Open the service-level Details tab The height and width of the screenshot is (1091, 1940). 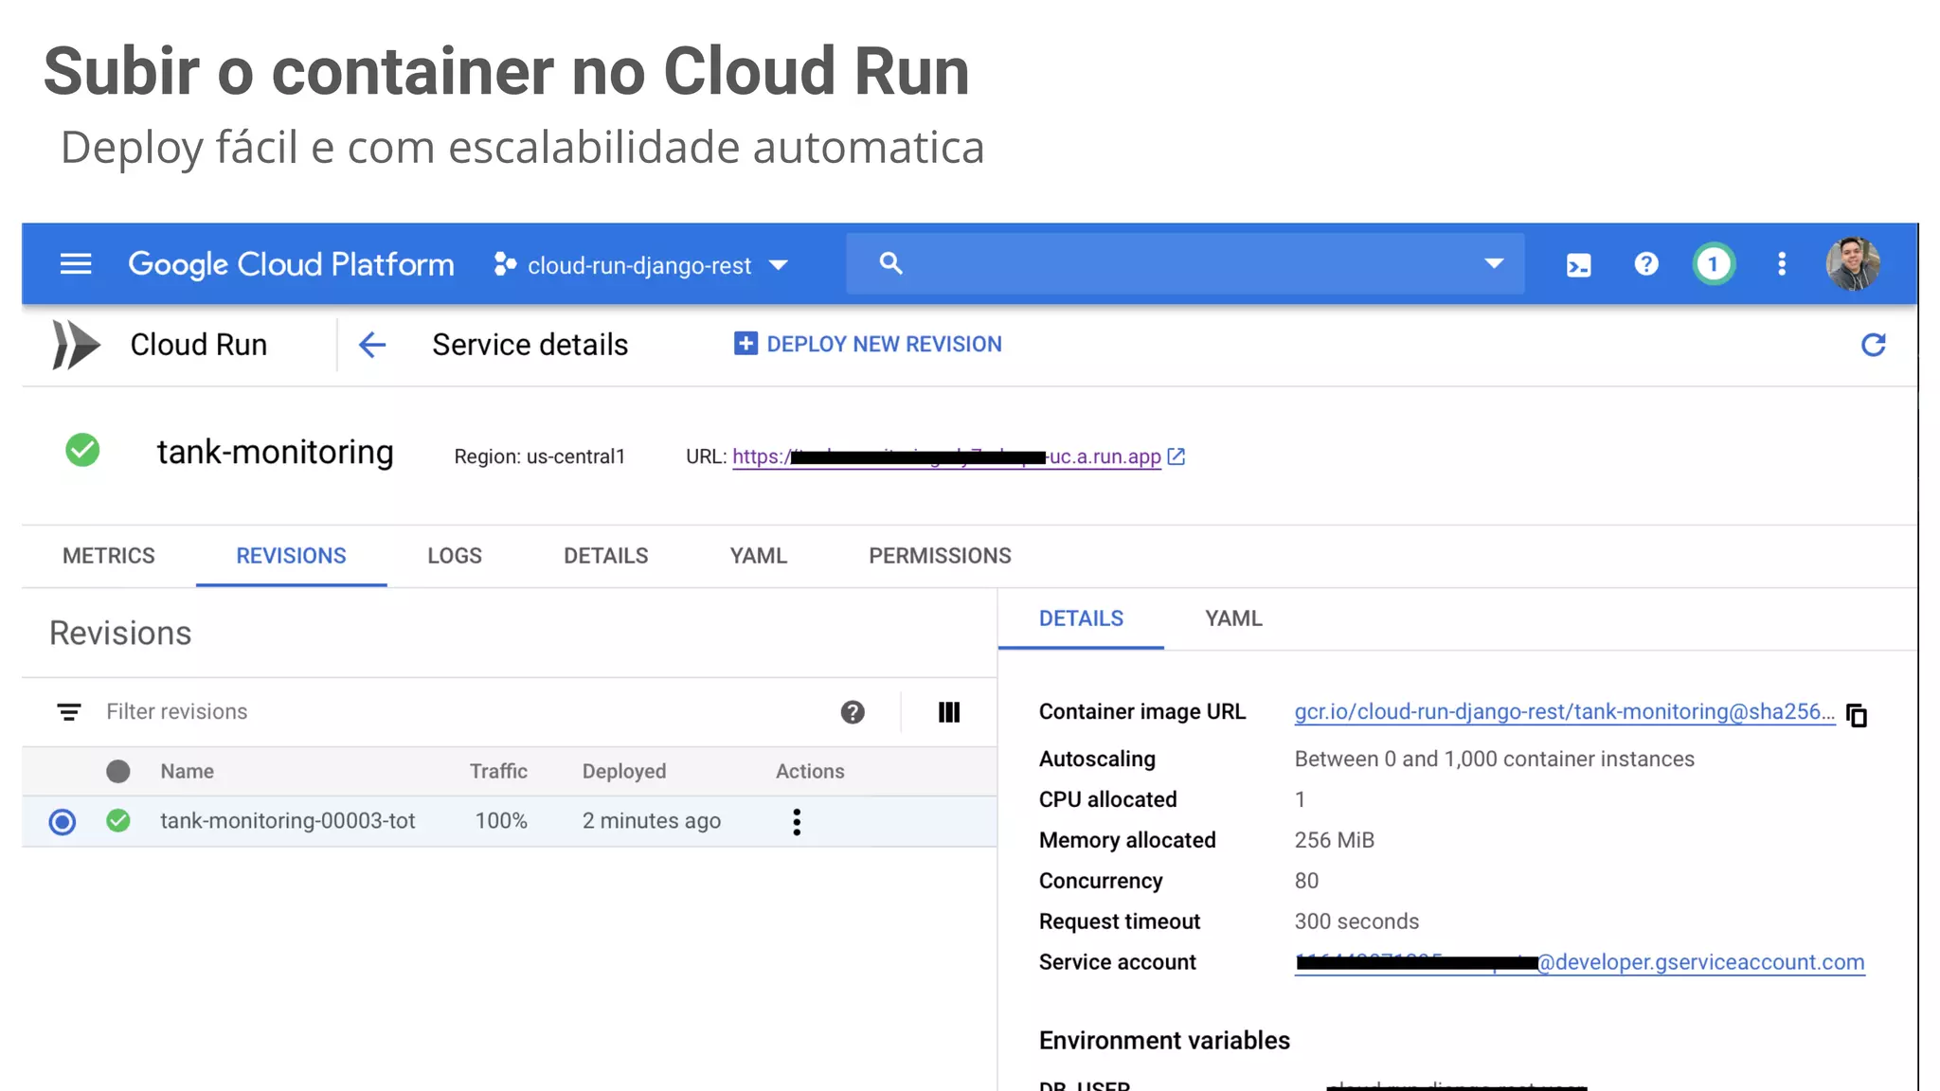tap(606, 556)
